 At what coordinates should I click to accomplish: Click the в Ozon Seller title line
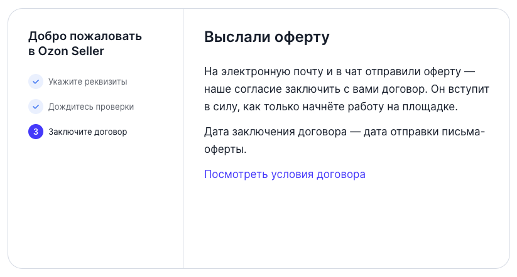[66, 51]
